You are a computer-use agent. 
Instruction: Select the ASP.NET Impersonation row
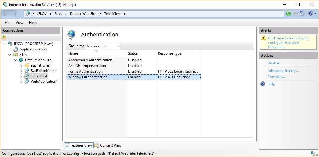pyautogui.click(x=134, y=66)
